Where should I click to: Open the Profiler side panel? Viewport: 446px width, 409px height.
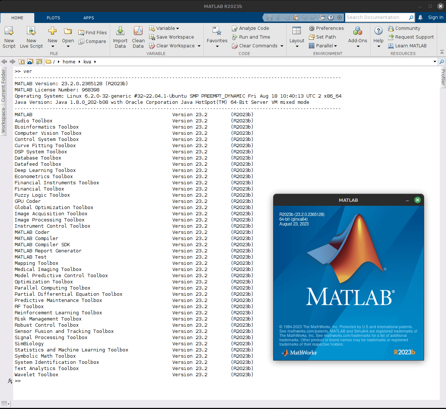coord(443,77)
